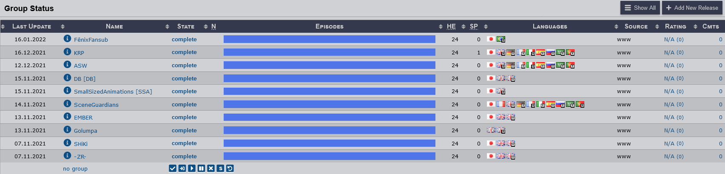Click the Japanese flag in Golumpa's neighbor row SHiKi
Image resolution: width=725 pixels, height=174 pixels.
491,143
